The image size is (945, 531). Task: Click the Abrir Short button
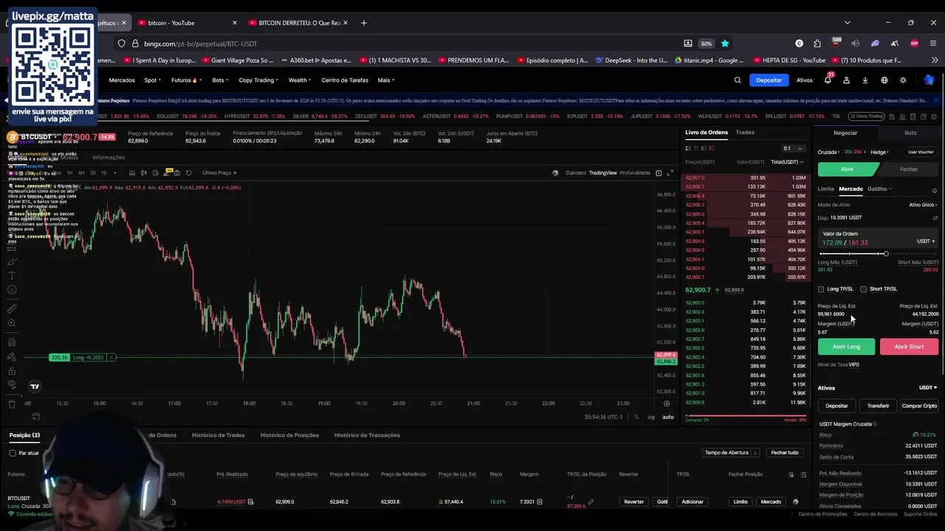click(909, 347)
